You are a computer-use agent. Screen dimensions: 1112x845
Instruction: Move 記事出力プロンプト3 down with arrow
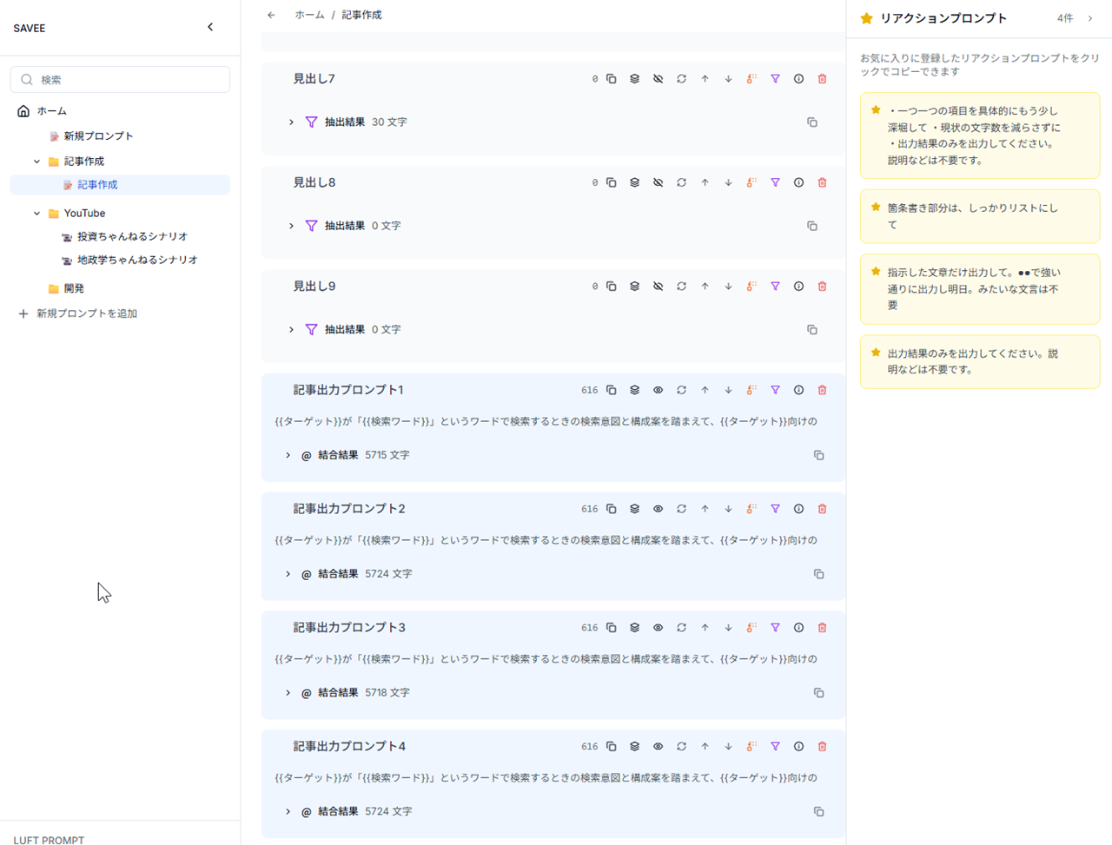pyautogui.click(x=729, y=628)
